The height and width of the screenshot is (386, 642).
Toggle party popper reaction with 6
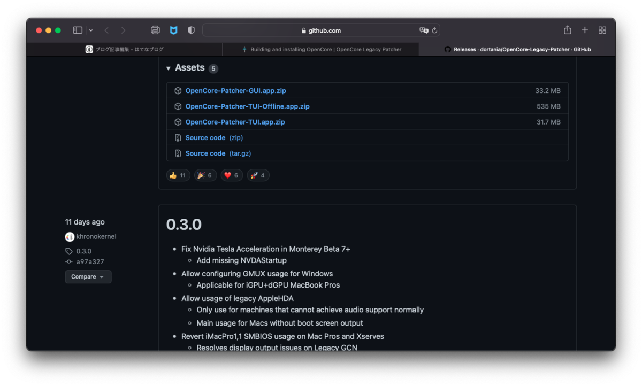pyautogui.click(x=205, y=175)
